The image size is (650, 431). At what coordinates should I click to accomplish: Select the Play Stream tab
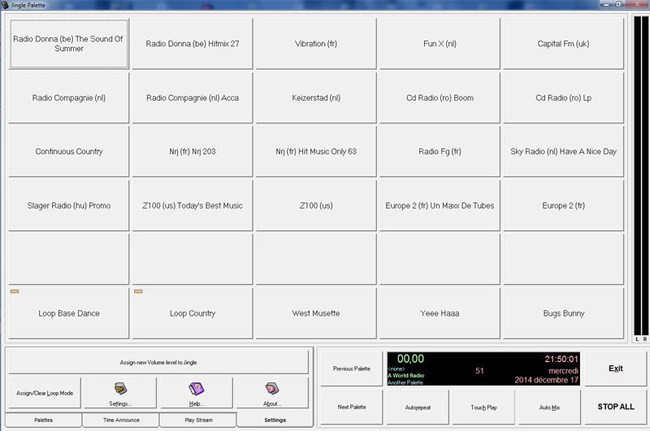(x=197, y=420)
